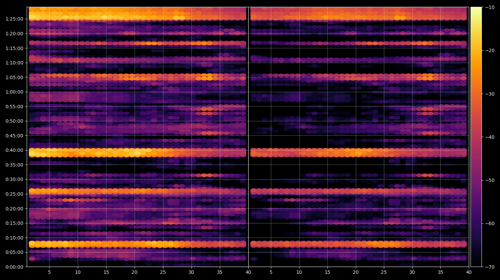Click x-axis label 35 under the left heatmap
This screenshot has height=280, width=500.
coord(220,272)
